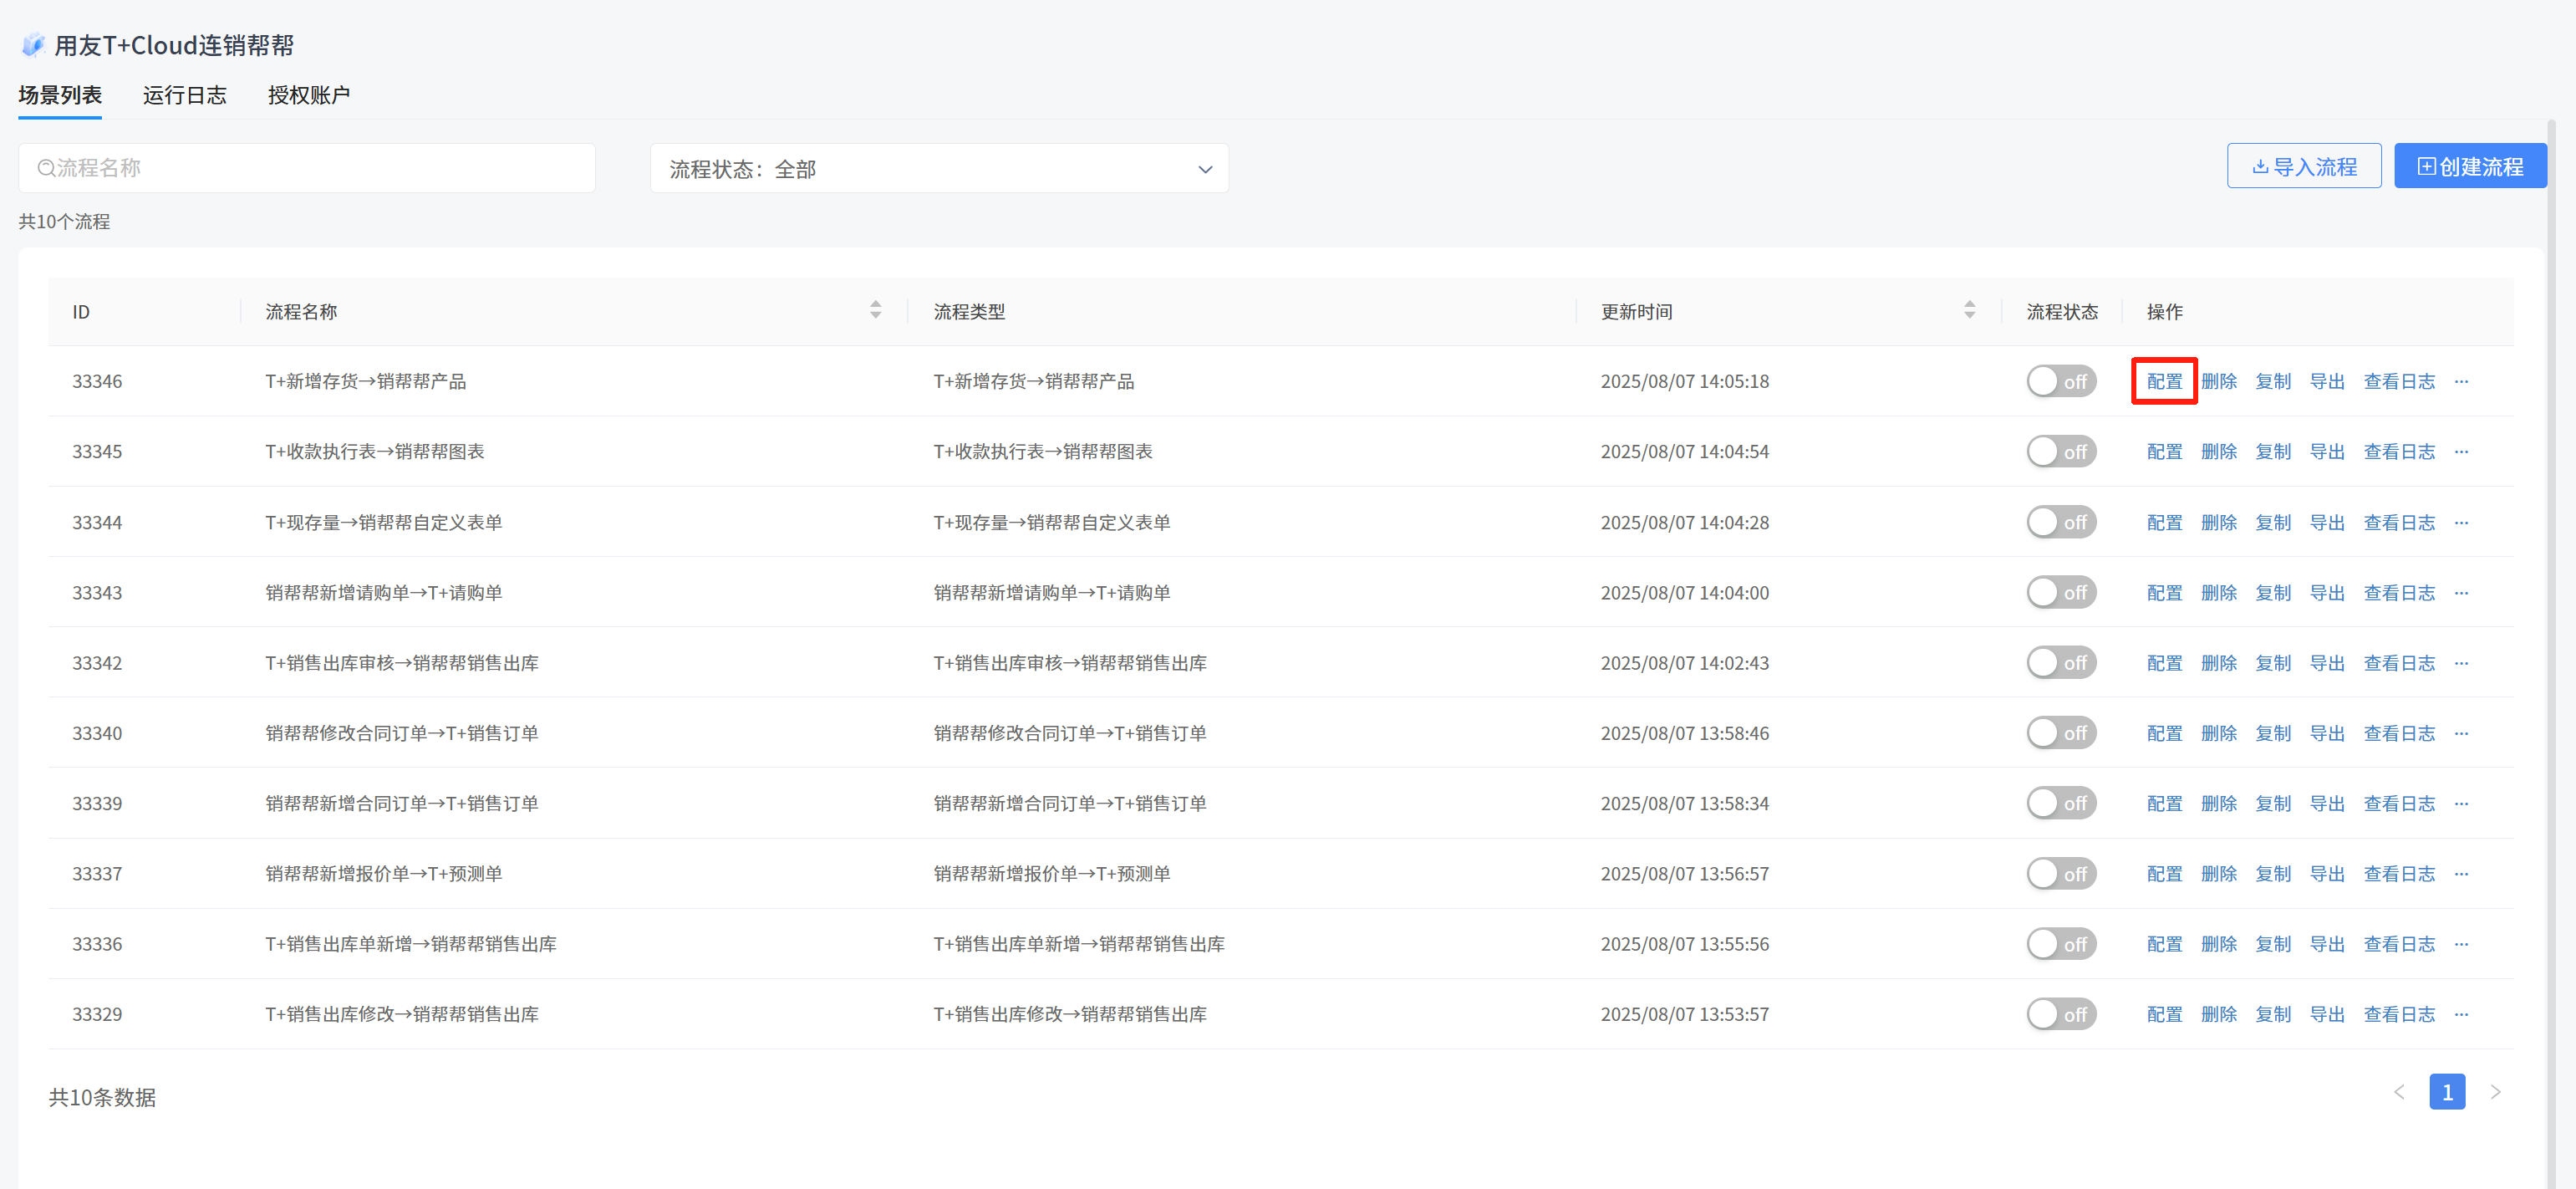Viewport: 2576px width, 1189px height.
Task: Go to next page arrow
Action: point(2496,1092)
